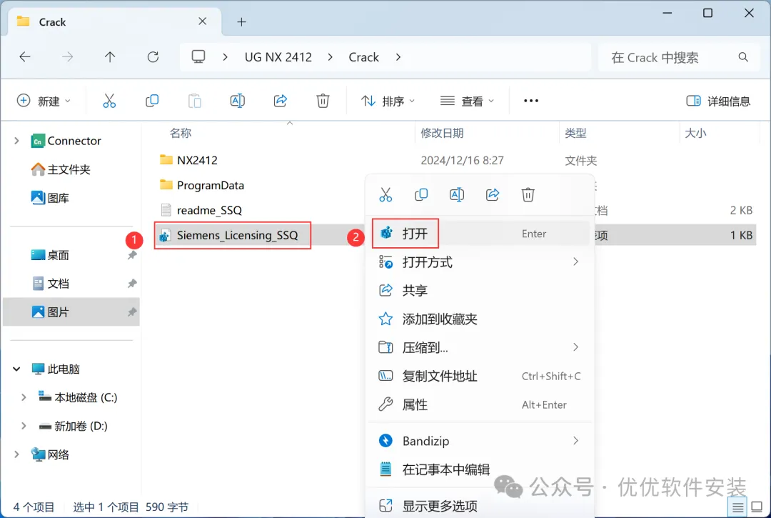
Task: Click the Paste icon in the Explorer toolbar
Action: point(195,101)
